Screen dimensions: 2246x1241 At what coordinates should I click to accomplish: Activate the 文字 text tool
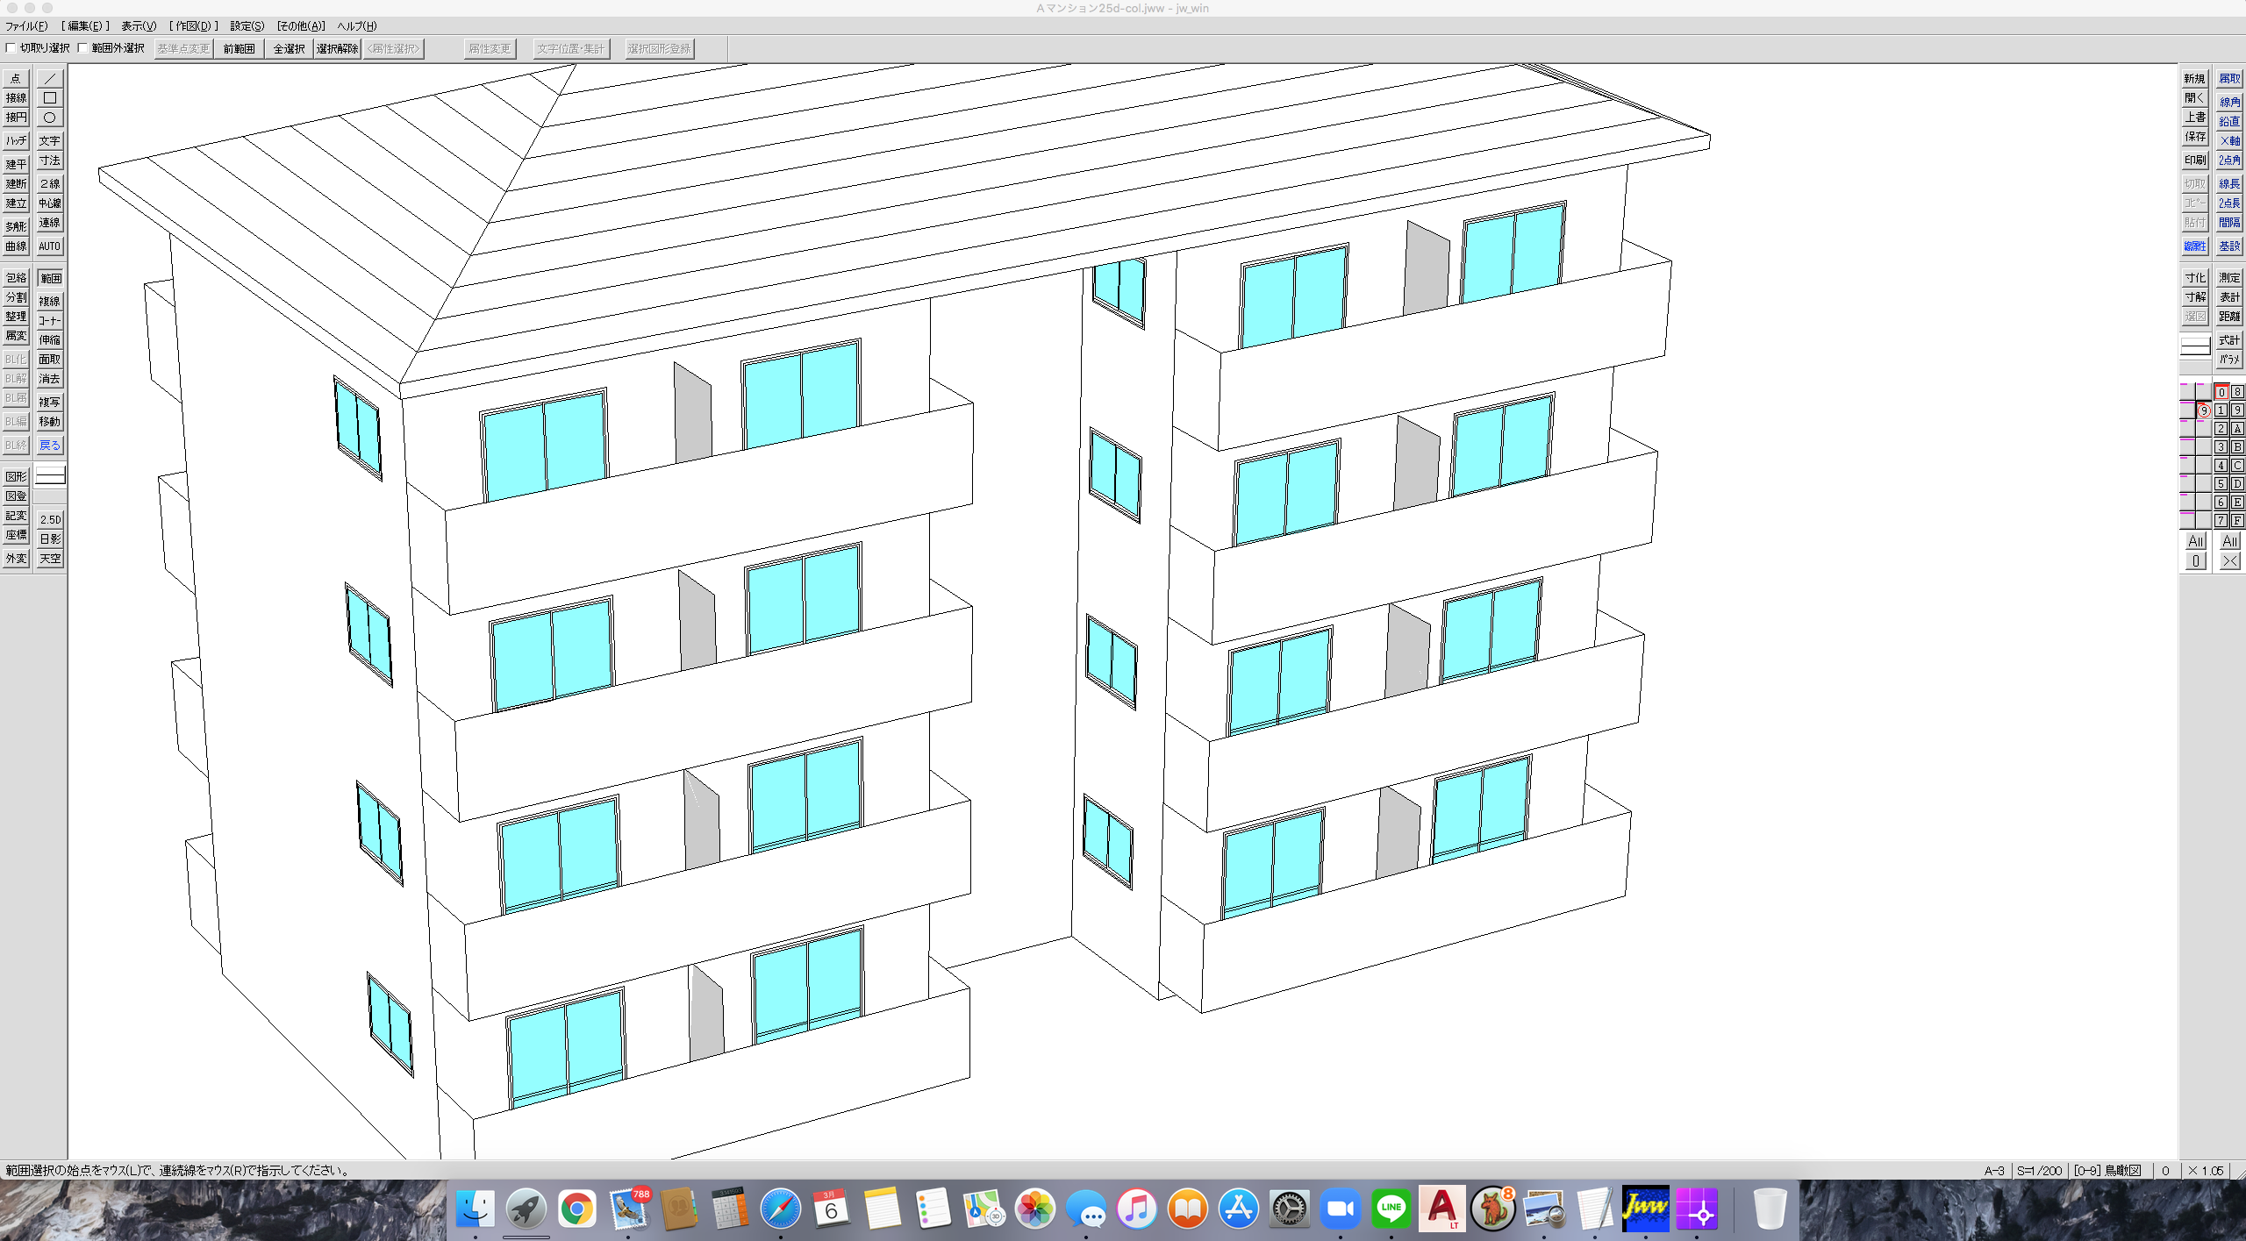point(50,140)
